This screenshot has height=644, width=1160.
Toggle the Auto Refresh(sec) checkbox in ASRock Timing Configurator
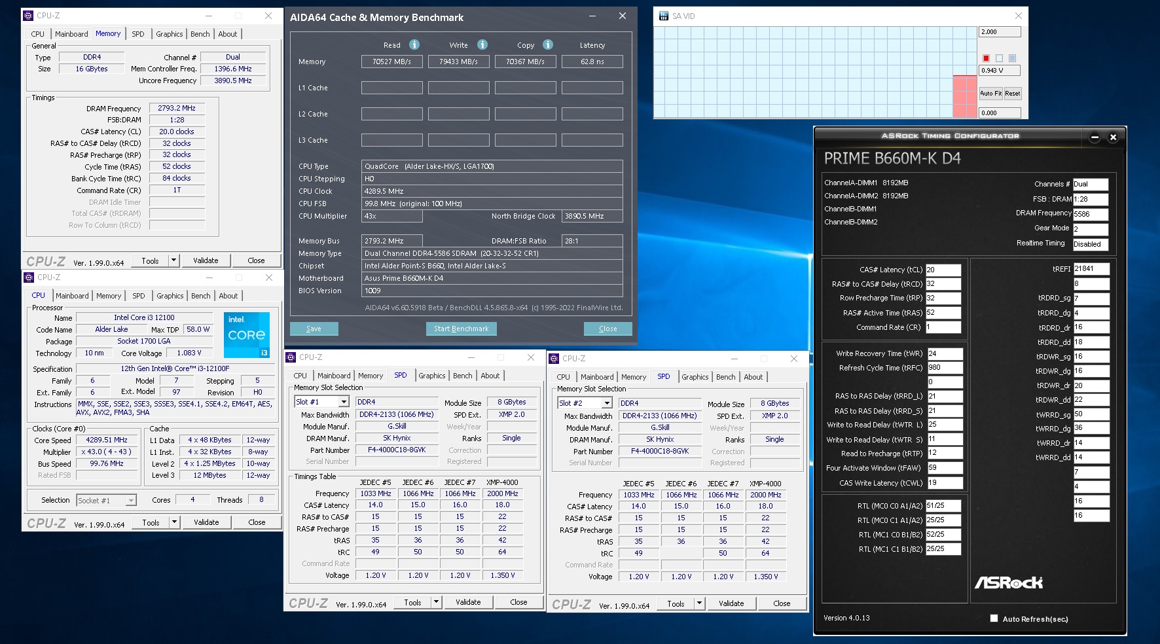point(994,618)
